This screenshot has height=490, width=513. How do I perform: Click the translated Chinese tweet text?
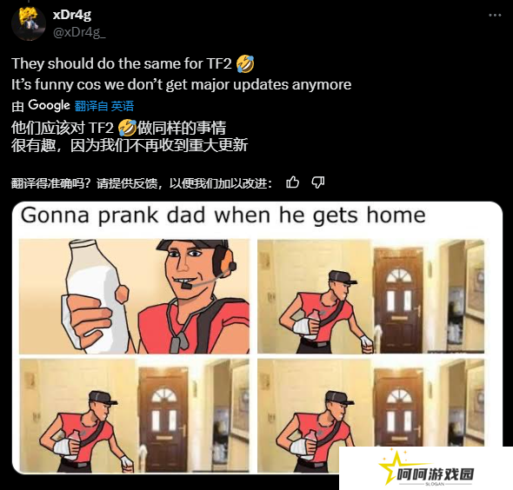(130, 136)
